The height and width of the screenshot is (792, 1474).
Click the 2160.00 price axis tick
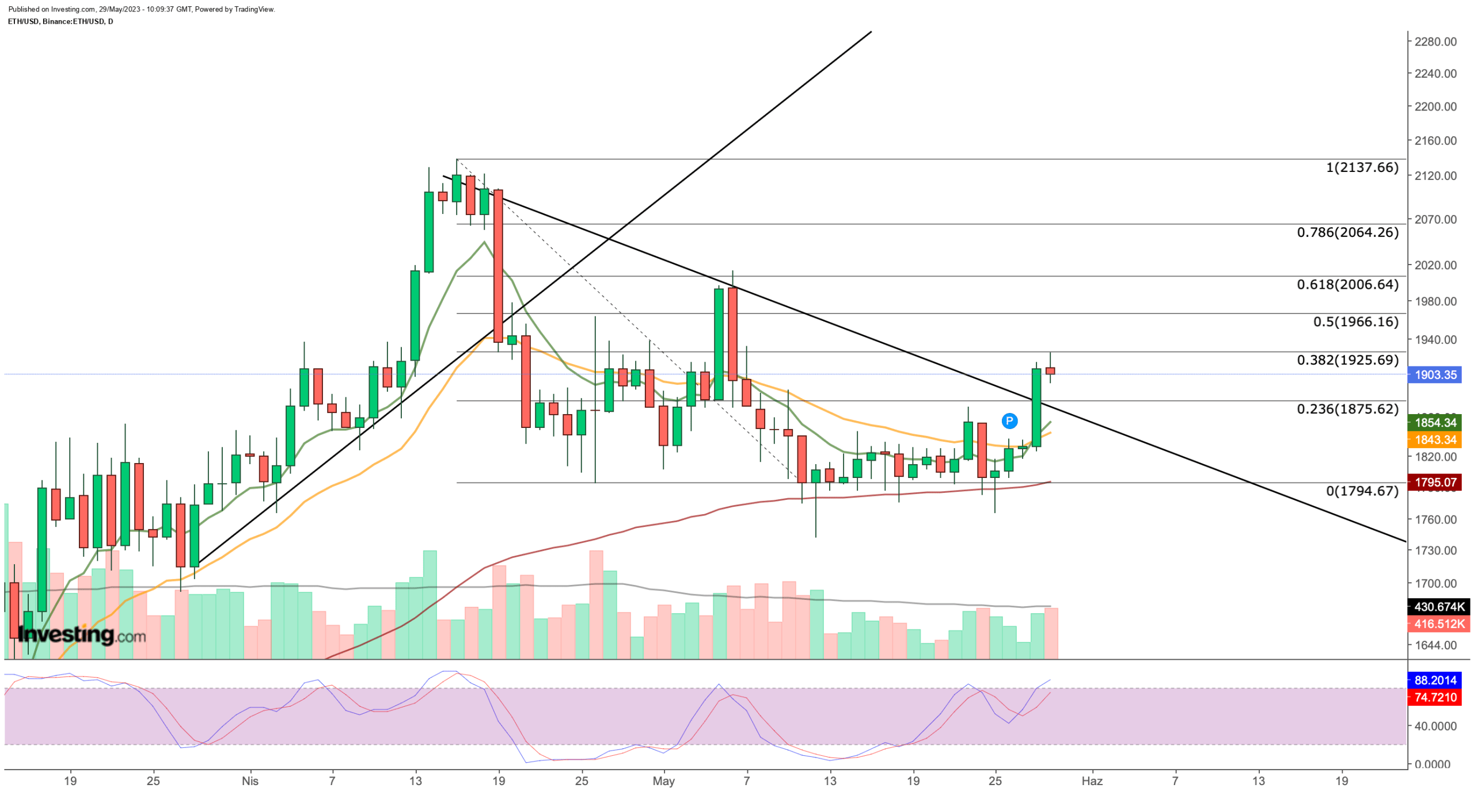pyautogui.click(x=1435, y=140)
